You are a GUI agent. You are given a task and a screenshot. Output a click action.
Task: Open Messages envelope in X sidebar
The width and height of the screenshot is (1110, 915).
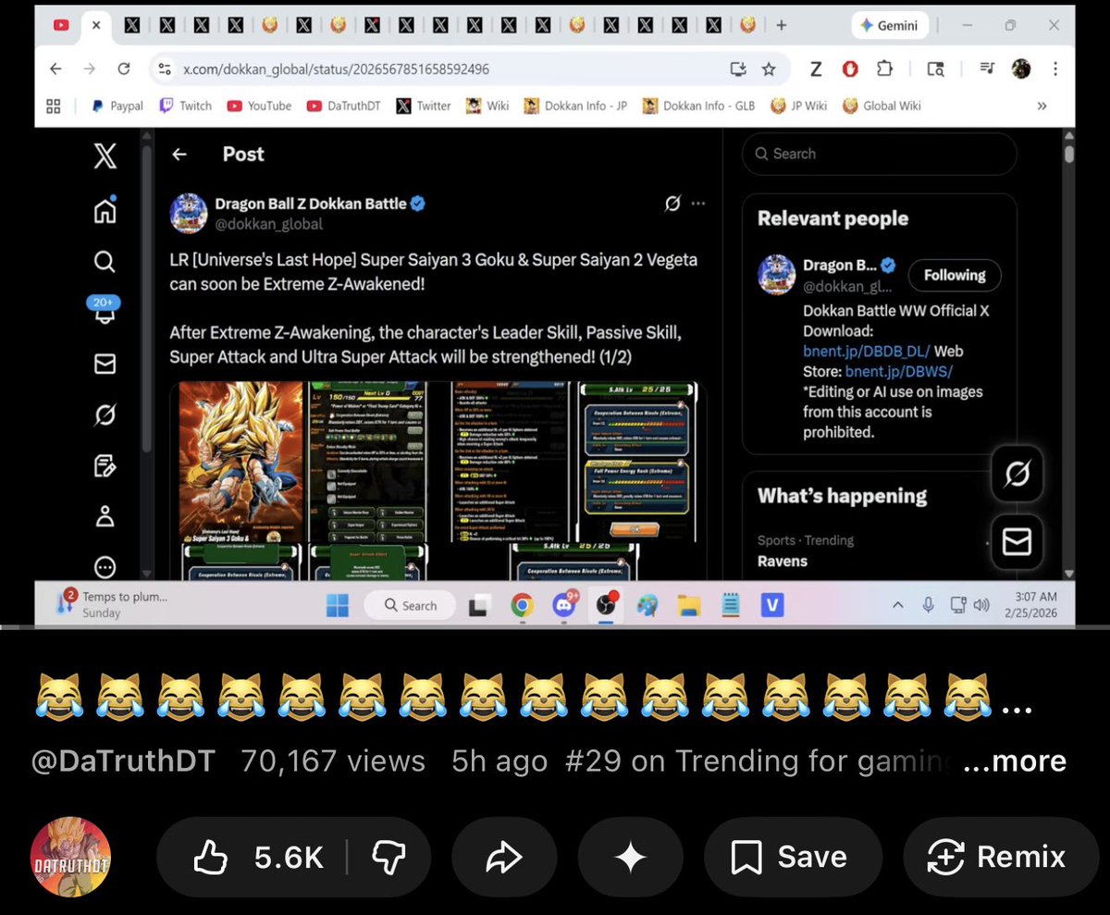pyautogui.click(x=105, y=365)
